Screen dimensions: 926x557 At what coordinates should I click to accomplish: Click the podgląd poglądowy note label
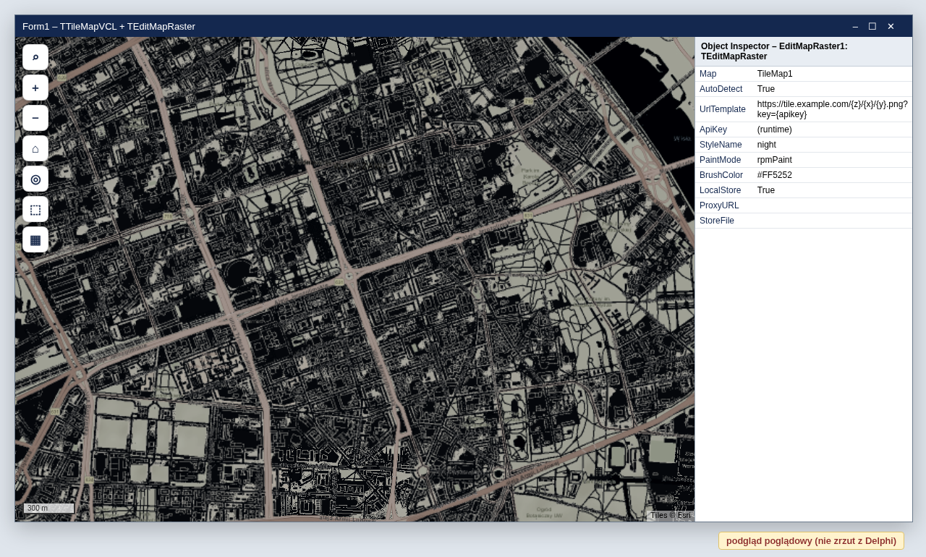811,541
